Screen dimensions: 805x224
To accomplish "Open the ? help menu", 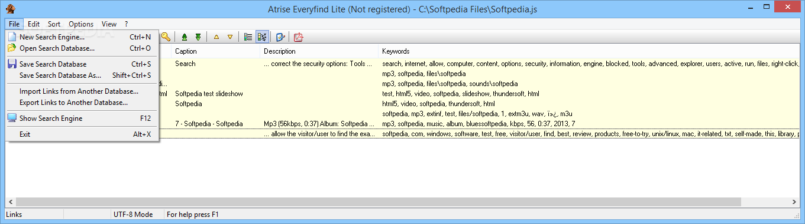I will (x=126, y=24).
